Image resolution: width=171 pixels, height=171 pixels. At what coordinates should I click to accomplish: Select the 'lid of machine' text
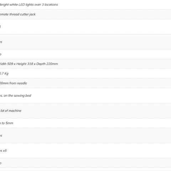coord(11,111)
